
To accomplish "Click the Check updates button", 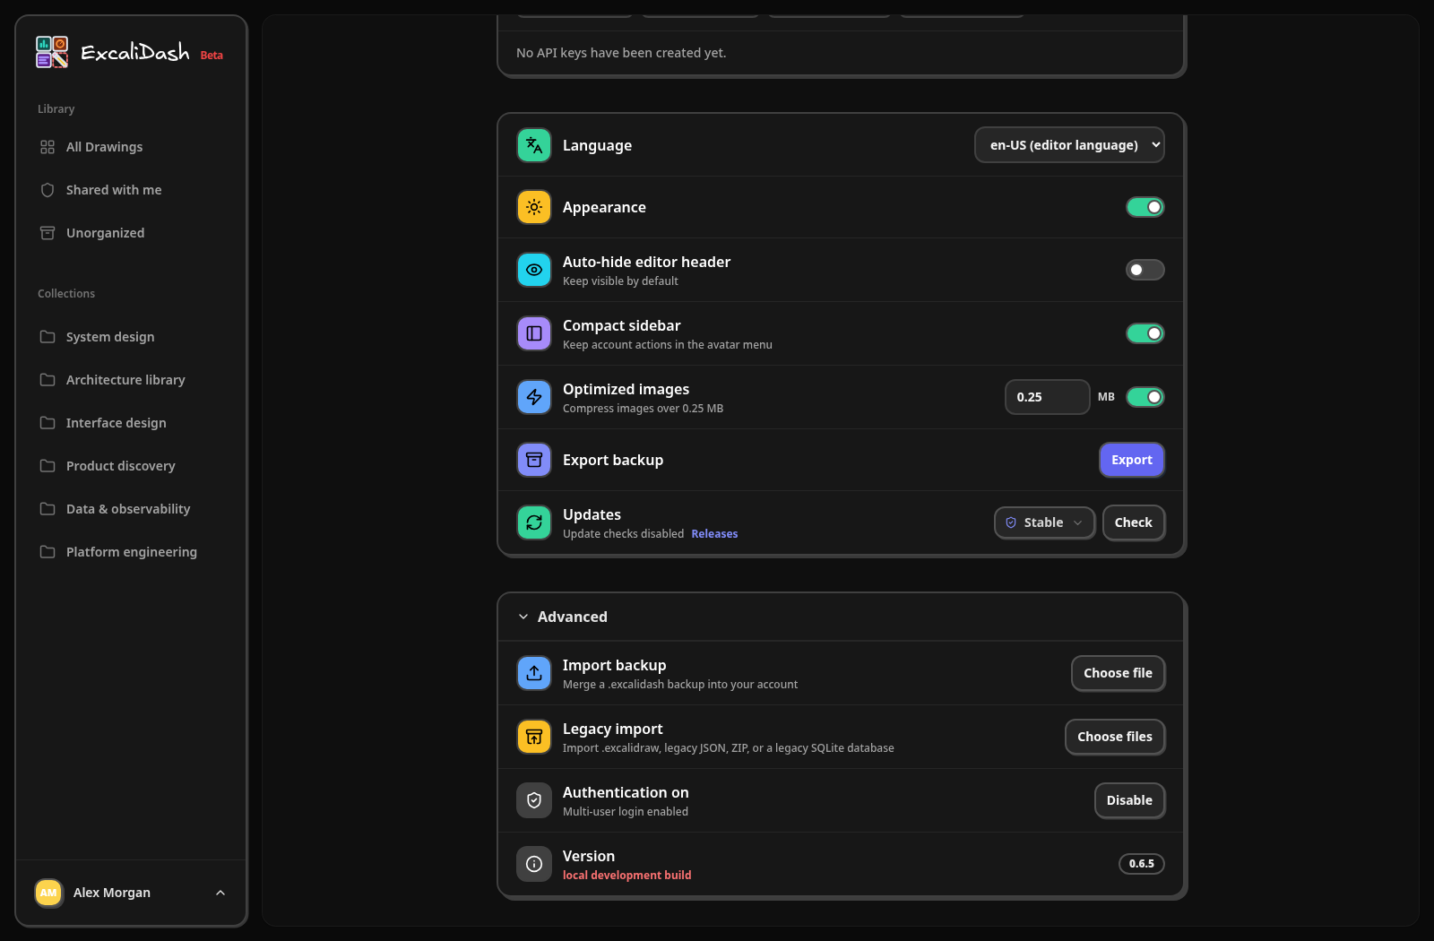I will (1134, 522).
